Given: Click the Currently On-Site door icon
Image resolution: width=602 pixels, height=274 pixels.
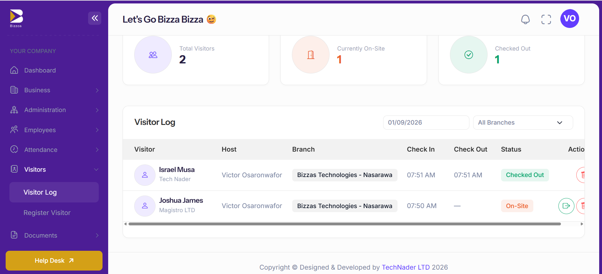Looking at the screenshot, I should (311, 55).
